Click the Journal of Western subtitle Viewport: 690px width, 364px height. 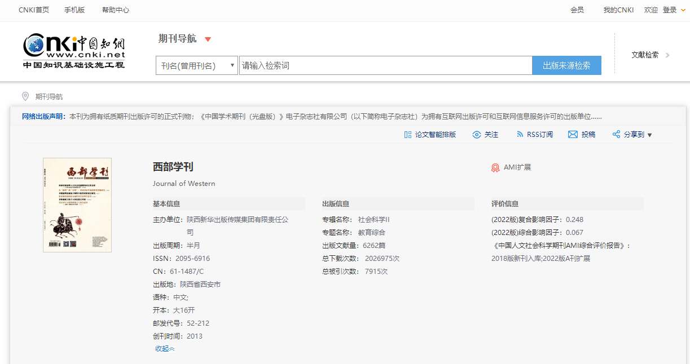(184, 184)
